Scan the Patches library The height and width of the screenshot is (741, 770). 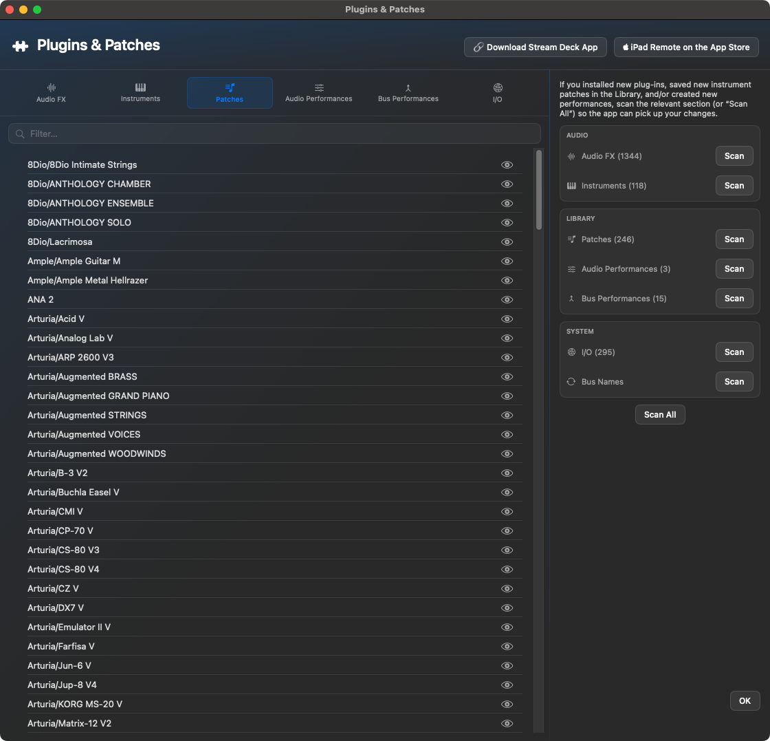click(734, 239)
